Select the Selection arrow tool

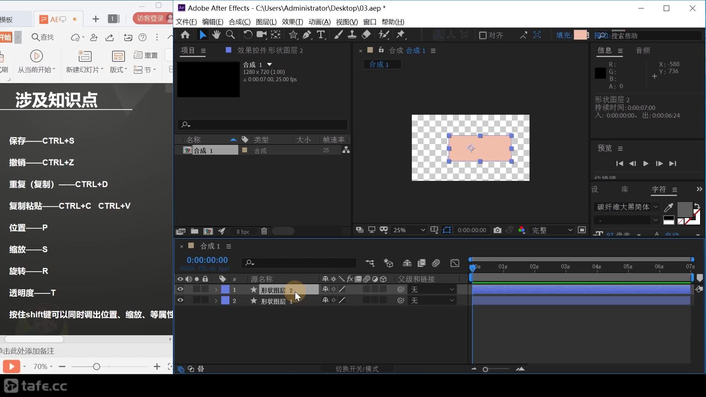pos(203,35)
